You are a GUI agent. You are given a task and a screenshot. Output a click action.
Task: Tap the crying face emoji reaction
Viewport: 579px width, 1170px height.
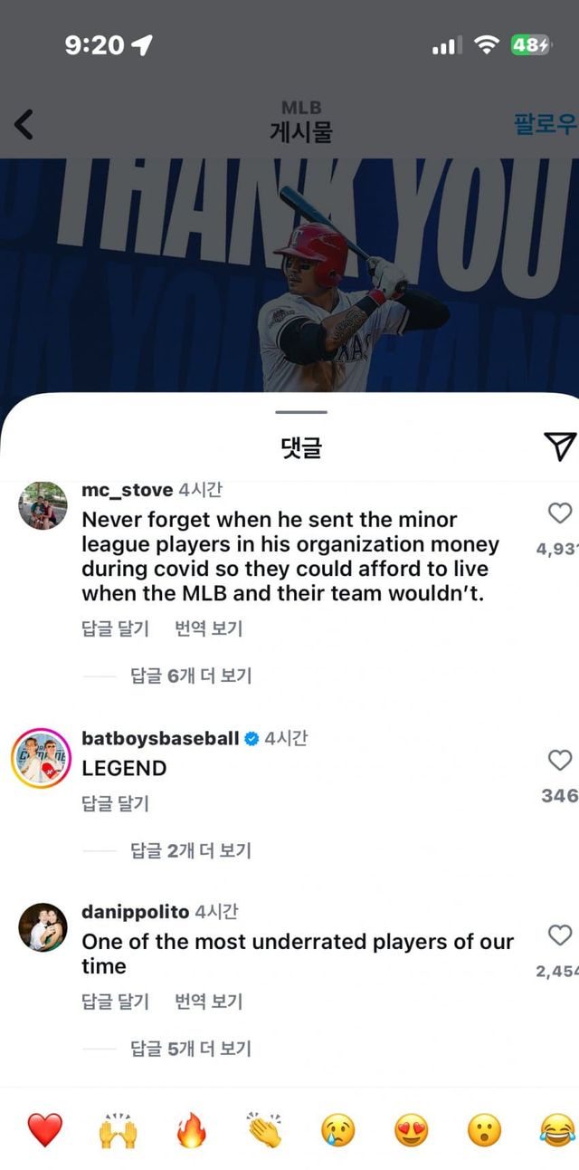coord(338,1130)
